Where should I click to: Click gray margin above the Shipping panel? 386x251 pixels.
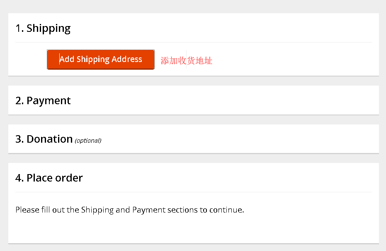193,7
